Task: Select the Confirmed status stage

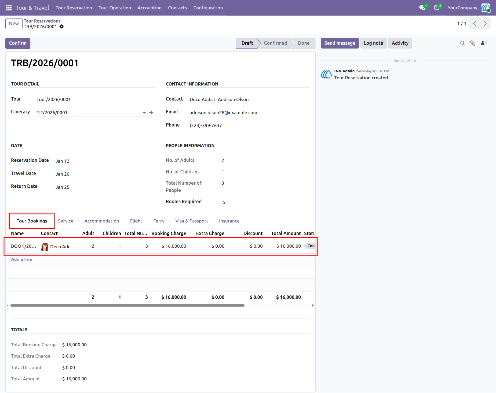Action: coord(275,43)
